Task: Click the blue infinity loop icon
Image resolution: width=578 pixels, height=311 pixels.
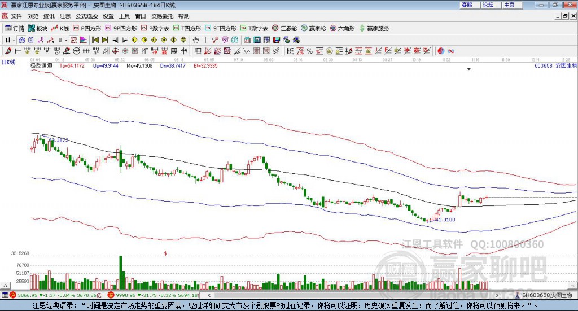Action: coord(451,51)
